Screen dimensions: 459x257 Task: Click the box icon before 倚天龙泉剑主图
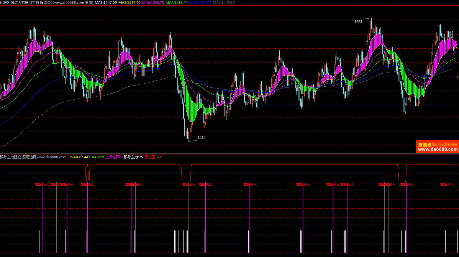pos(12,3)
